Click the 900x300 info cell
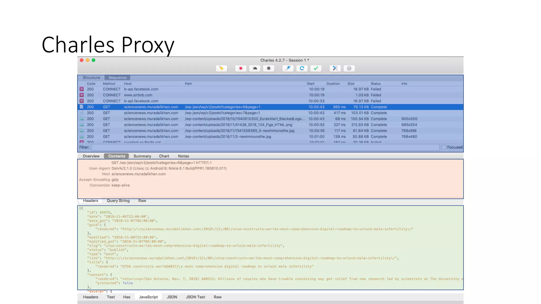 click(x=409, y=119)
